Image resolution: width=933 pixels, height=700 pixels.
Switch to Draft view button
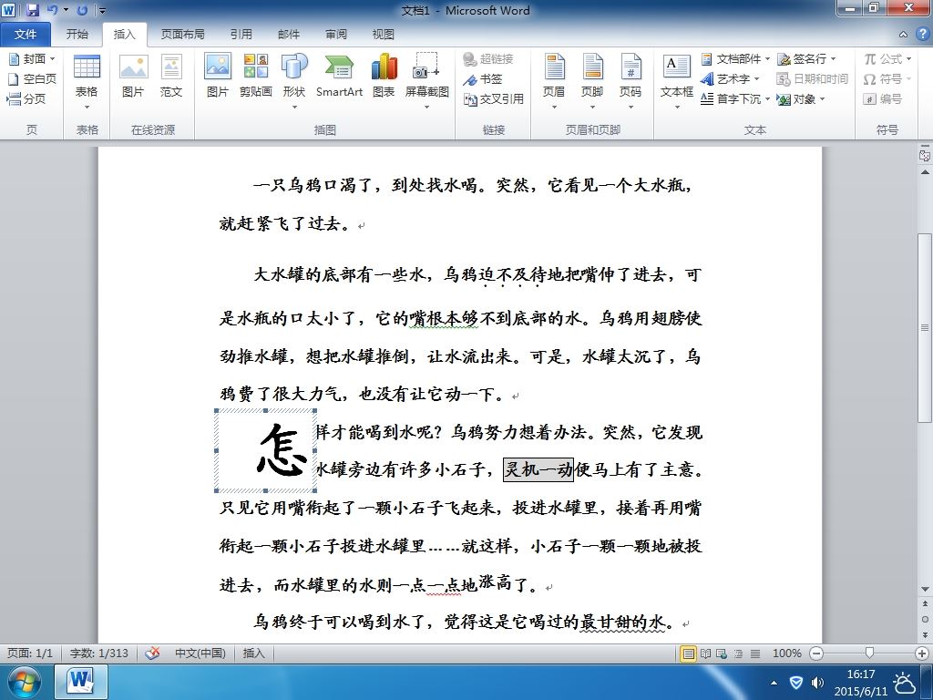pyautogui.click(x=755, y=654)
